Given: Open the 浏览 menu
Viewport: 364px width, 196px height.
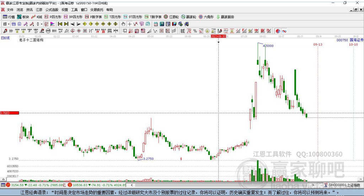Looking at the screenshot, I should (20, 10).
